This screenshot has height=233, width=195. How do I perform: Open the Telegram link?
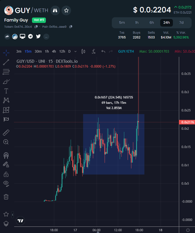coord(30,36)
